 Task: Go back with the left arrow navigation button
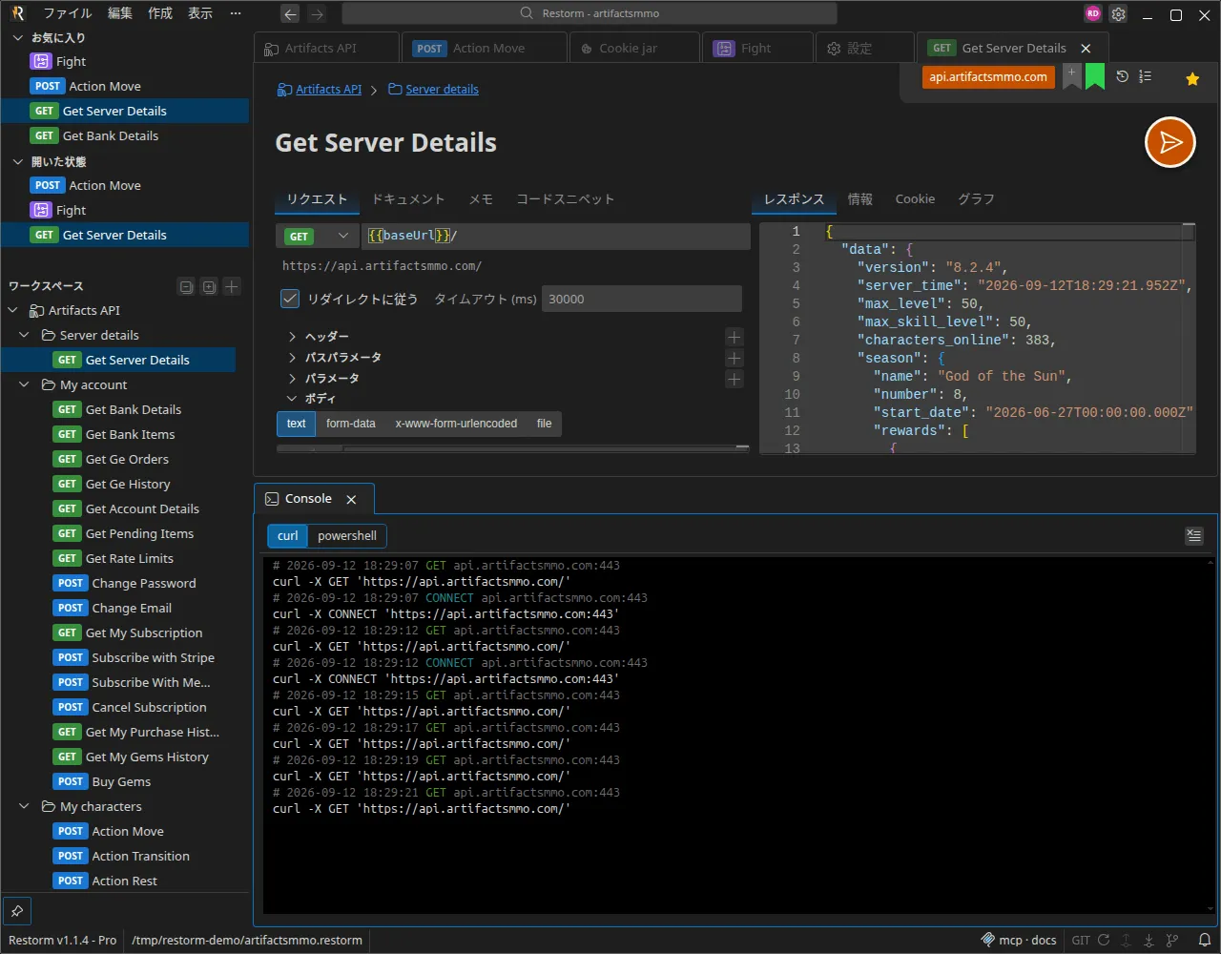(290, 13)
